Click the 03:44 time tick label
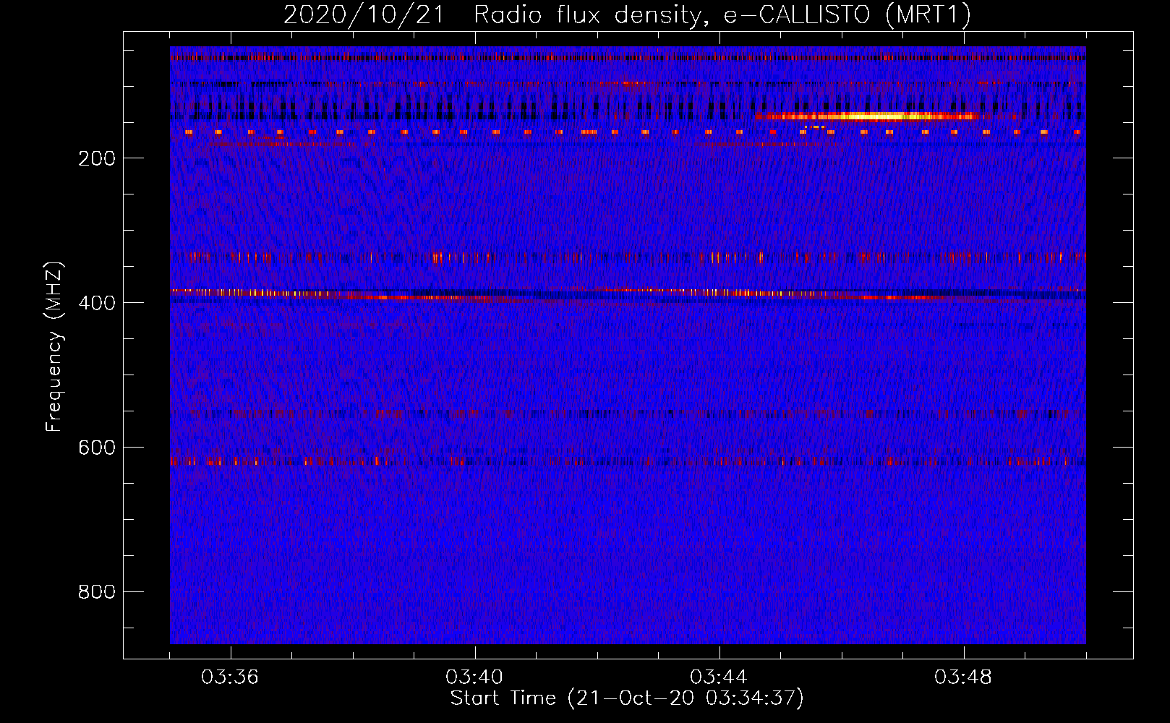Screen dimensions: 1170x723 [x=719, y=677]
